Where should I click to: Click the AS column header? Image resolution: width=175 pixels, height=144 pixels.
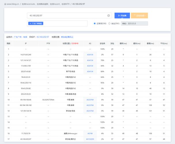[x=90, y=43]
